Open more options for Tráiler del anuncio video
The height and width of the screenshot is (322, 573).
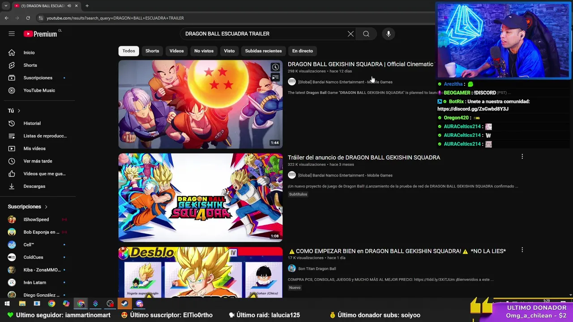coord(522,157)
